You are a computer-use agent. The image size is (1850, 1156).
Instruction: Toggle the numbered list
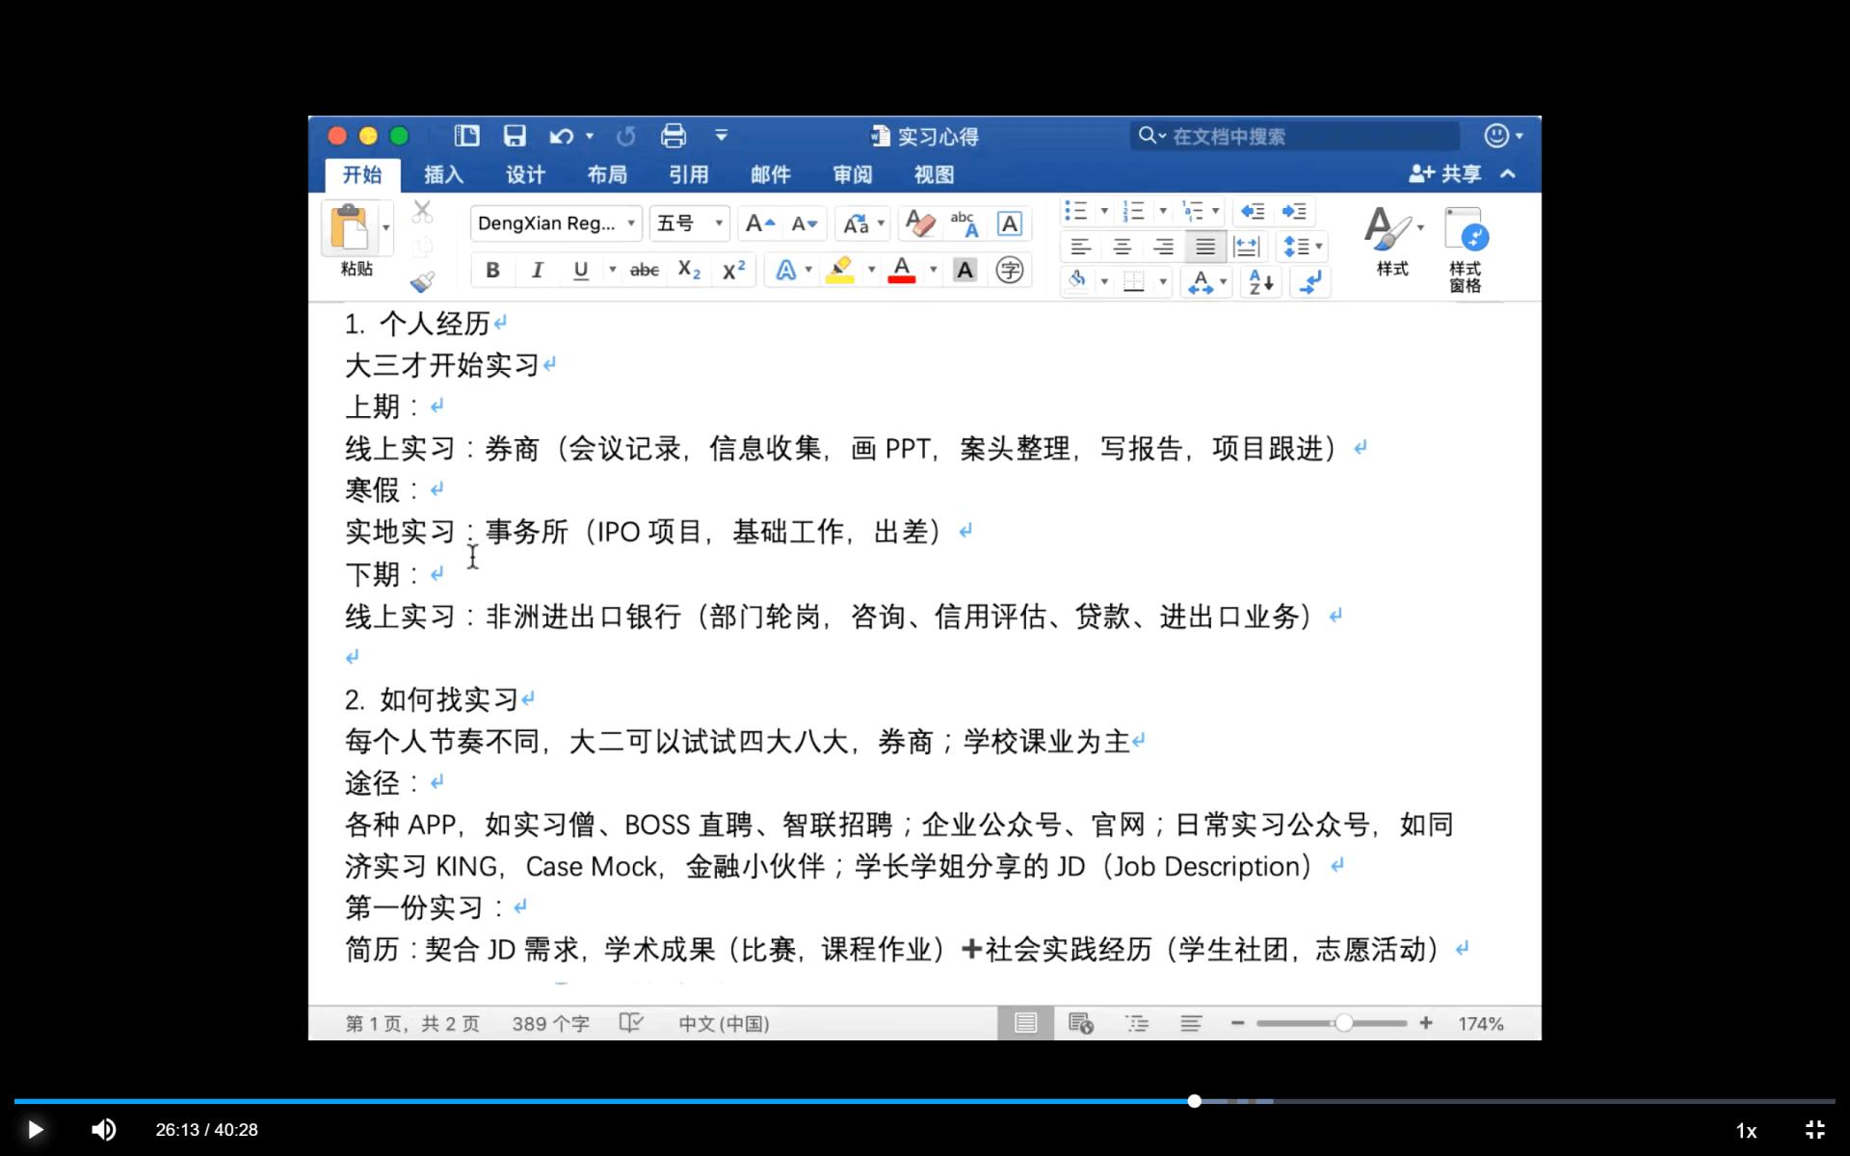point(1135,211)
